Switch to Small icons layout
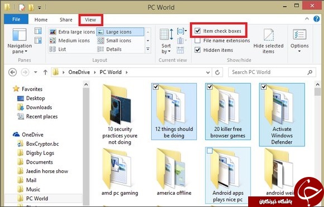The image size is (324, 207). 114,41
